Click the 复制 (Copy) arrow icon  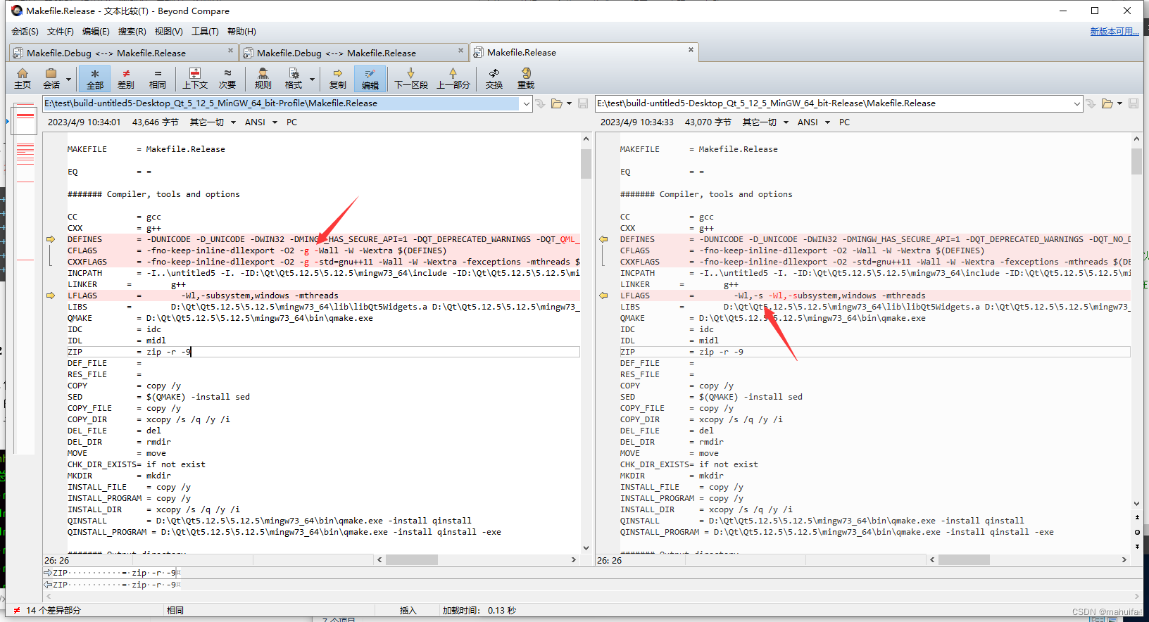(338, 78)
